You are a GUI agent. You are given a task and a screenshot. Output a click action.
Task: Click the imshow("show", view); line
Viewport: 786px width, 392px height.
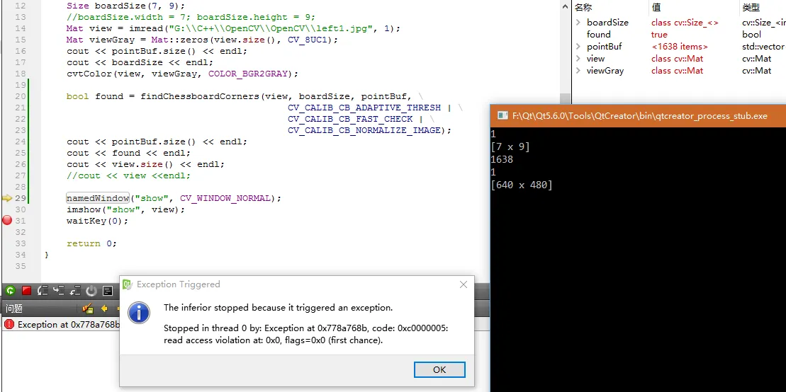point(126,209)
